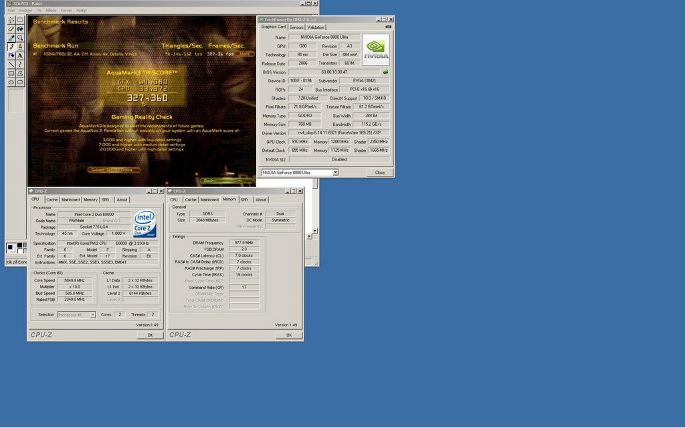Click the GPU-Z screenshot camera icon
Screen dimensions: 685x428
pyautogui.click(x=389, y=27)
